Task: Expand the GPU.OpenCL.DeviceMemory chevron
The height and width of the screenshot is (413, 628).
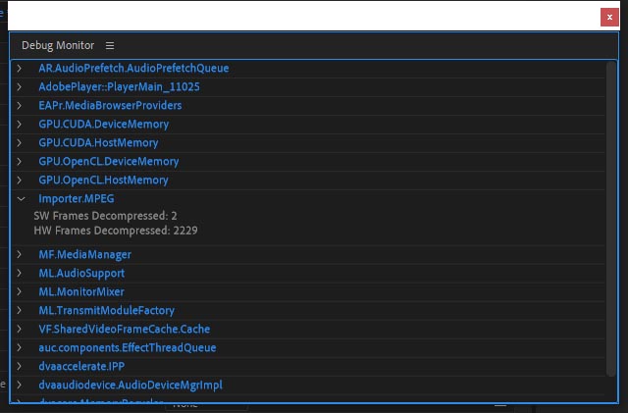Action: pyautogui.click(x=20, y=162)
